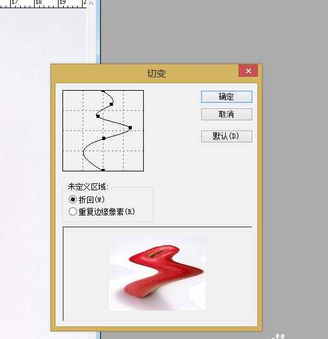This screenshot has height=339, width=328.
Task: Click the ruler mark labeled 19
Action: coord(62,3)
